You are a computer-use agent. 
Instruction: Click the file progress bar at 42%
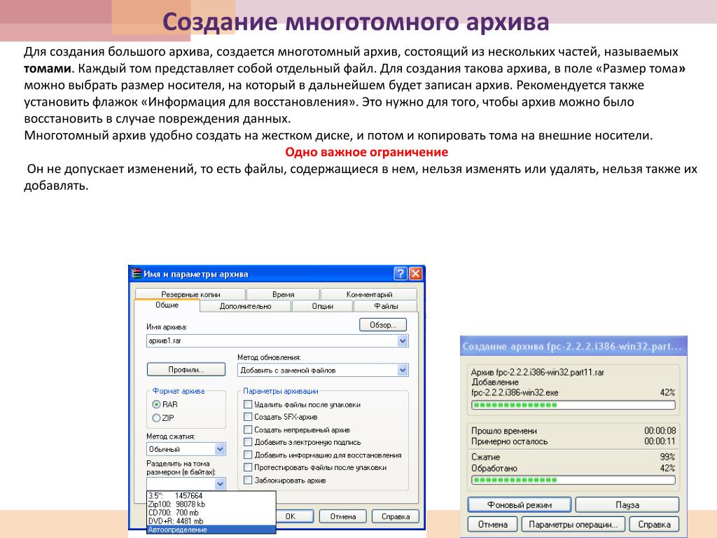tap(573, 405)
